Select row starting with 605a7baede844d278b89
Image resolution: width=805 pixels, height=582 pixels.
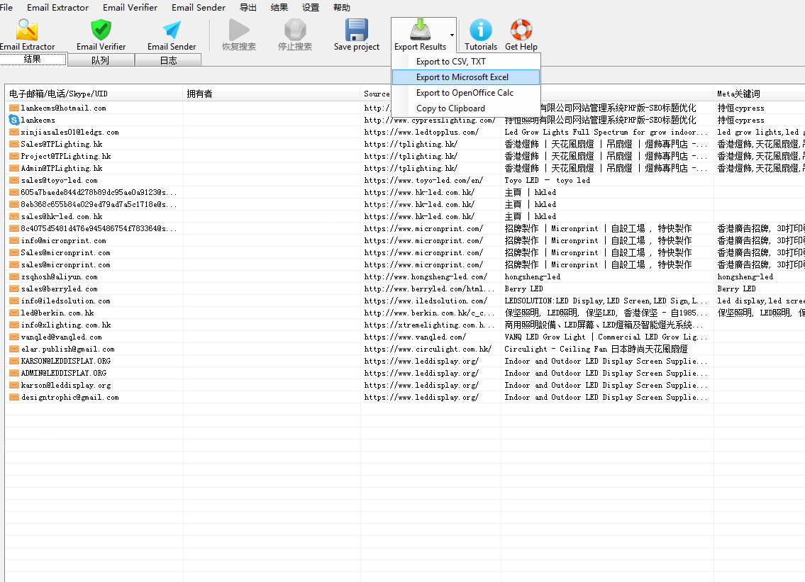pos(405,192)
